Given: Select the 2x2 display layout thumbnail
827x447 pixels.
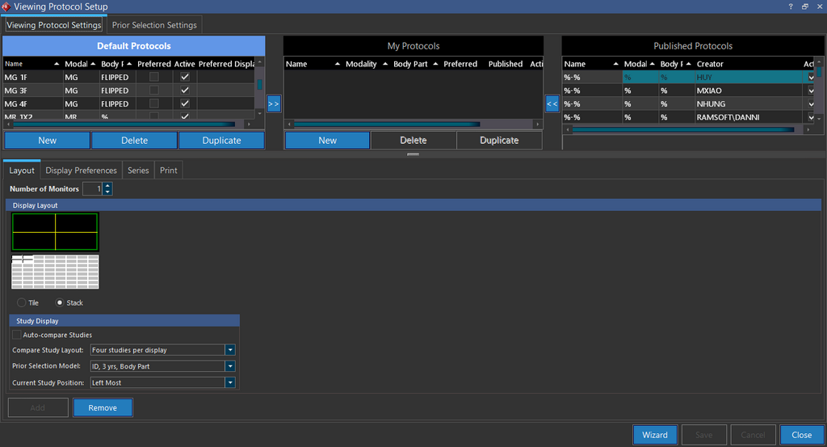Looking at the screenshot, I should click(x=55, y=231).
